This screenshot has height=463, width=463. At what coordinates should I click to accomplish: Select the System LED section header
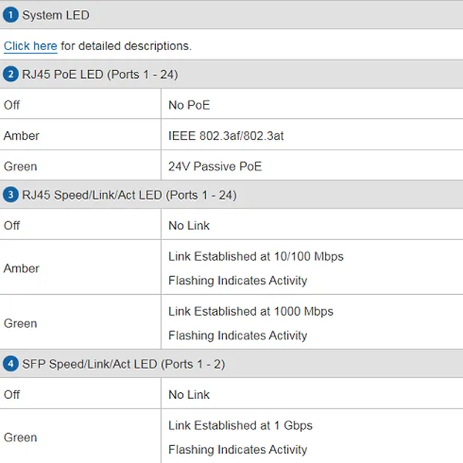click(56, 15)
